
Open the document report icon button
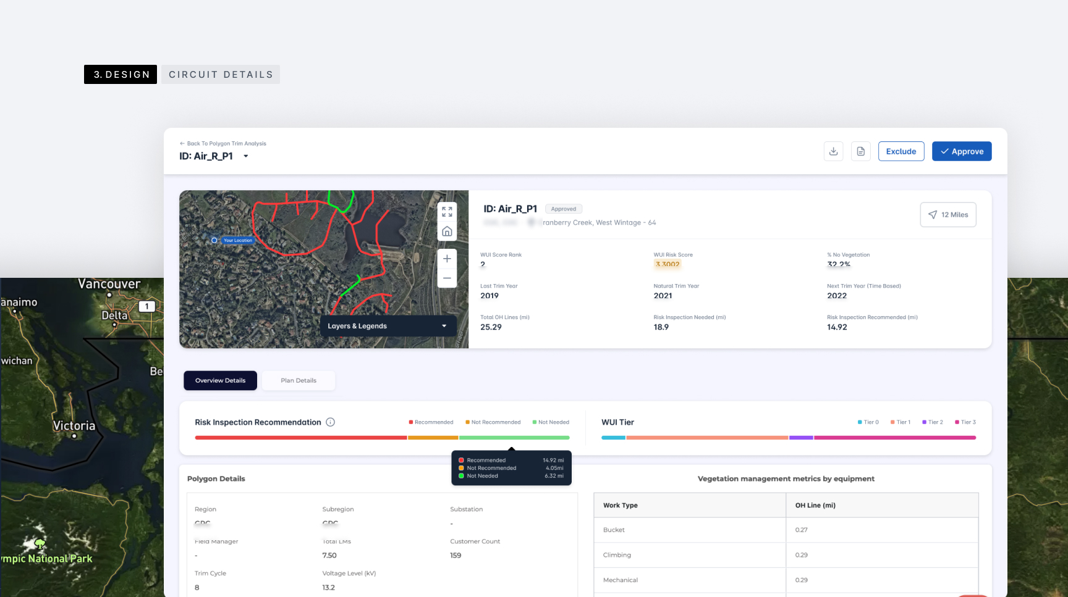[x=860, y=151]
